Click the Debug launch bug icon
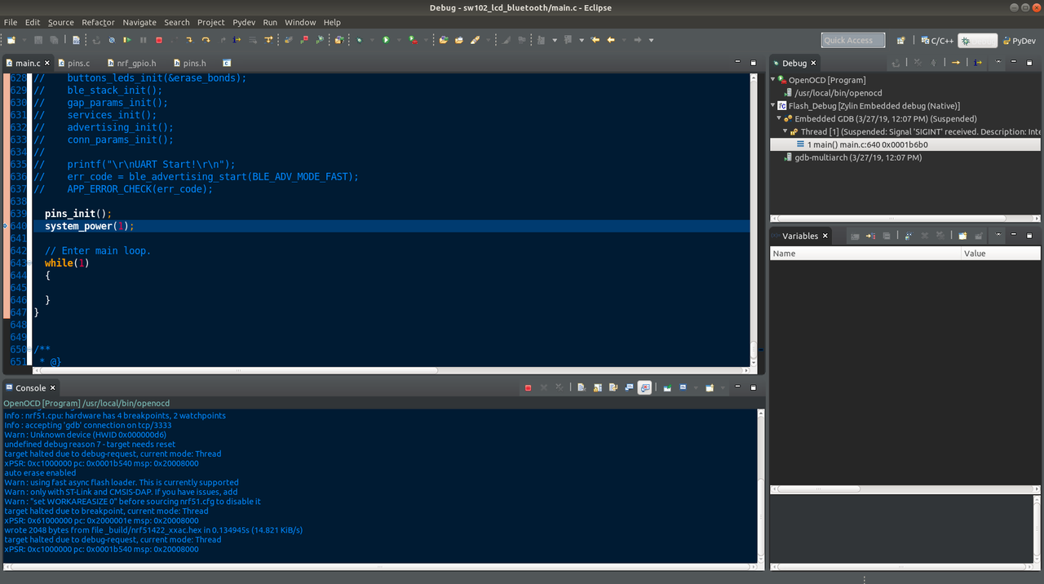This screenshot has height=584, width=1044. (x=359, y=40)
